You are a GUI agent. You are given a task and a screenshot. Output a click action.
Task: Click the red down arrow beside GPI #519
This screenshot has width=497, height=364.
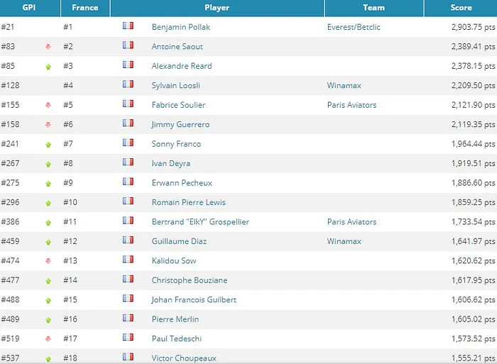48,339
